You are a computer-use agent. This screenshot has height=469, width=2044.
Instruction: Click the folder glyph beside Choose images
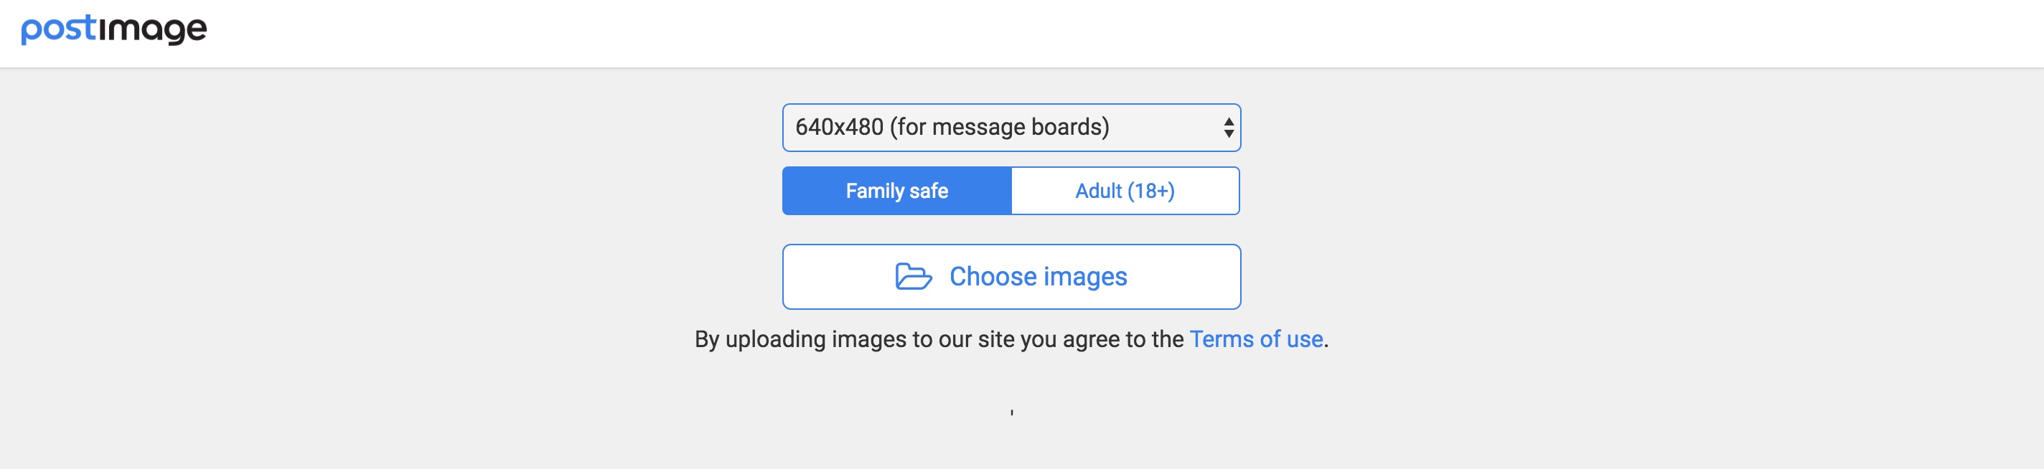point(914,277)
